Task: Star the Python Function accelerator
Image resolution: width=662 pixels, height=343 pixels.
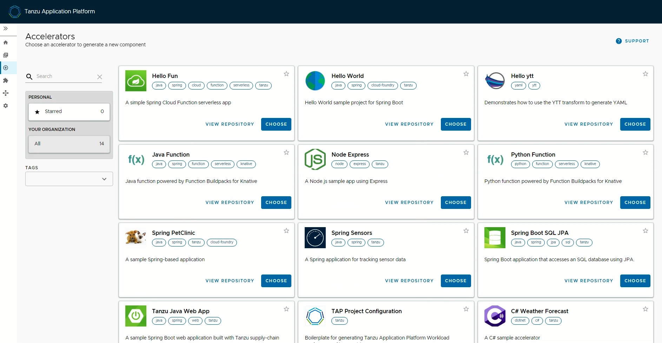Action: [x=646, y=152]
